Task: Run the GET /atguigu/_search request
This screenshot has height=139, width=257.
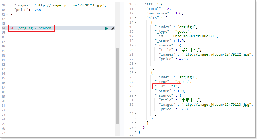Action: coord(107,28)
